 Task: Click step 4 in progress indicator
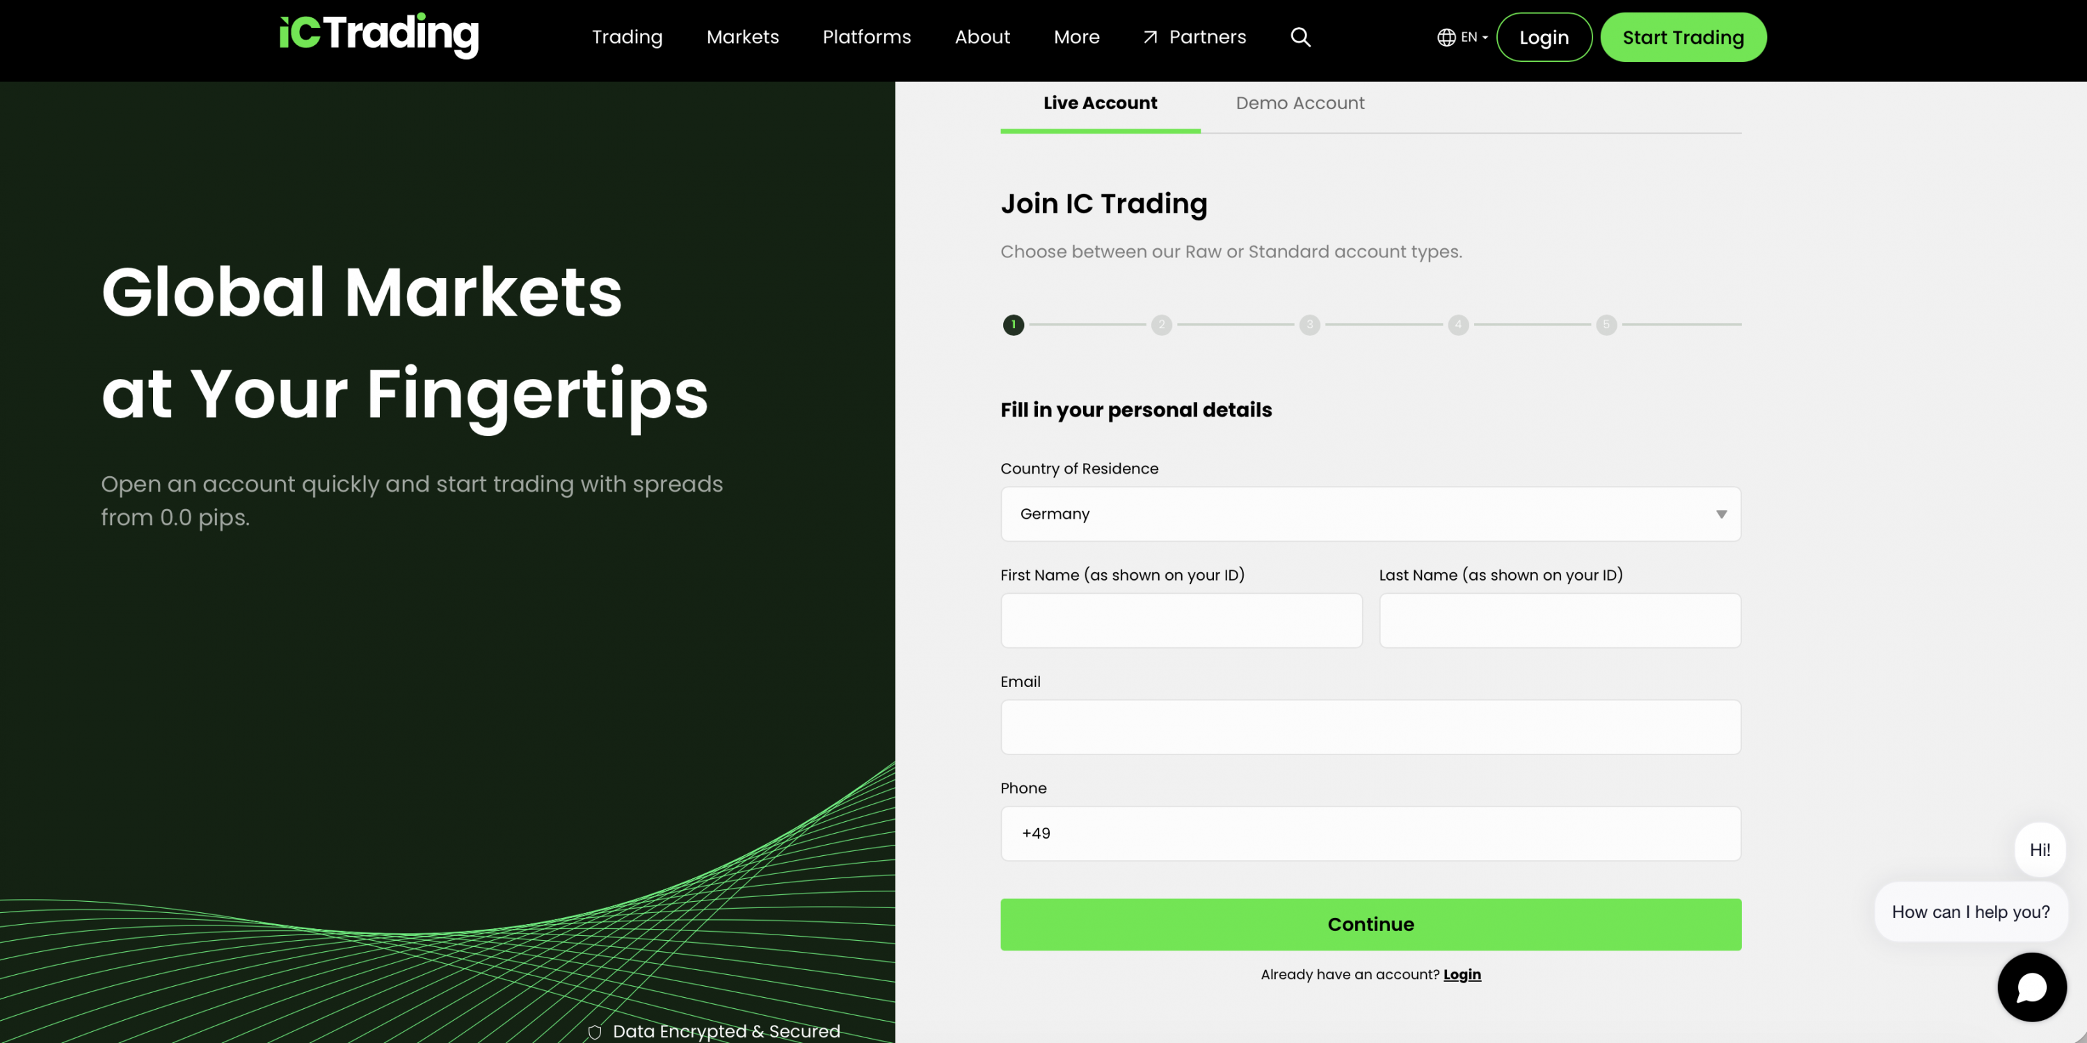(x=1458, y=325)
